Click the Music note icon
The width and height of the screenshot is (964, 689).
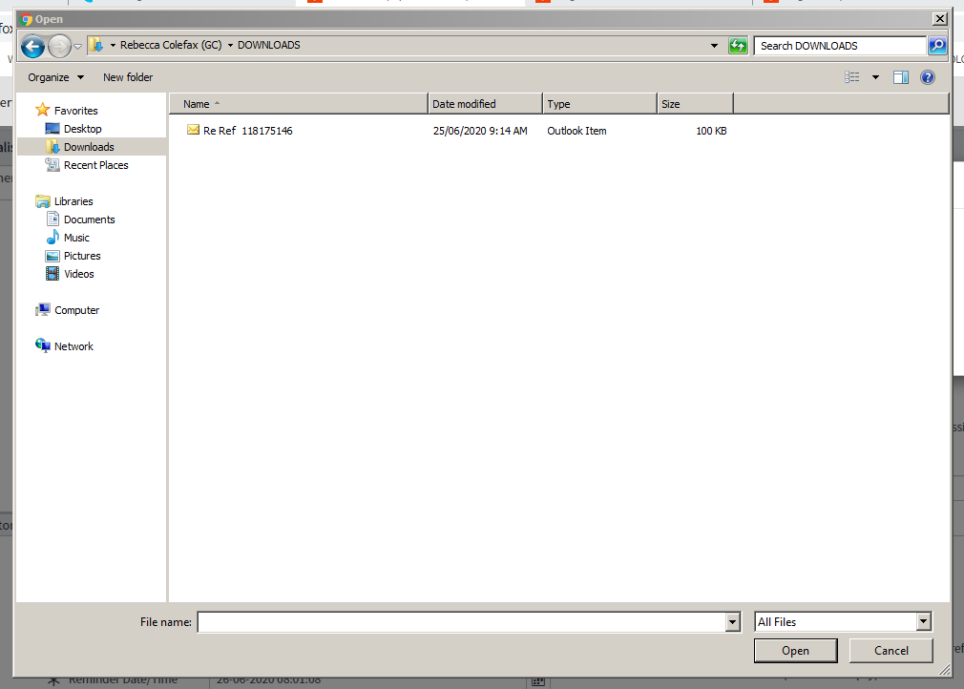point(52,237)
